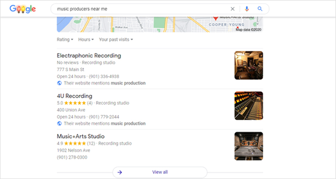This screenshot has width=336, height=179.
Task: View 4U Recording mixing console photo
Action: click(249, 106)
